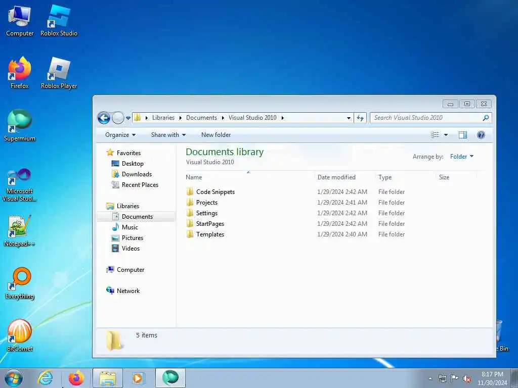Image resolution: width=518 pixels, height=388 pixels.
Task: Open the Organize menu
Action: point(120,135)
